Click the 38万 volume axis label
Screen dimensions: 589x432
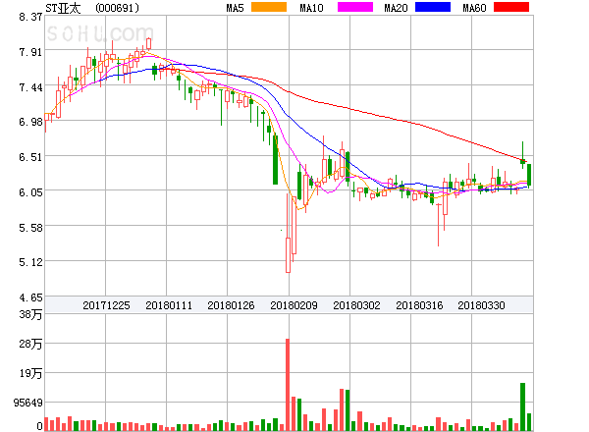30,314
